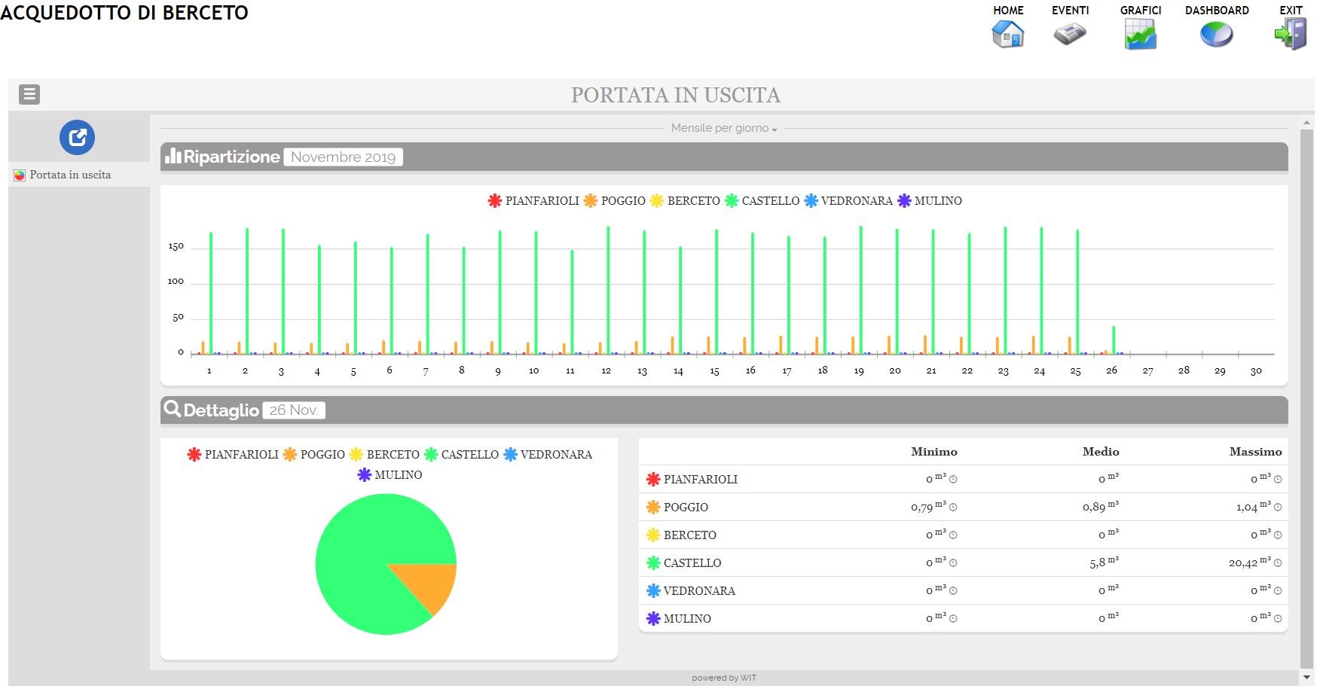This screenshot has height=695, width=1317.
Task: Open the HOME house icon
Action: point(1008,35)
